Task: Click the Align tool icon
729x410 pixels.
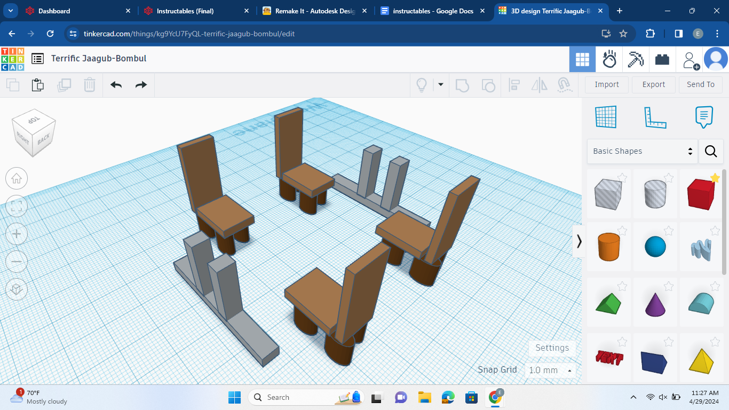Action: point(514,85)
